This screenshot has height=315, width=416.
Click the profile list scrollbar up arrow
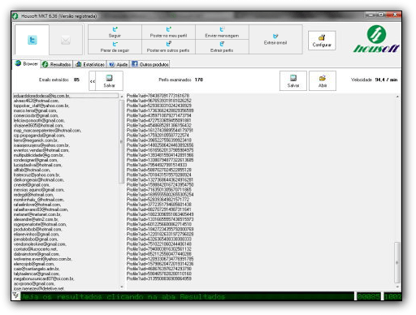[397, 97]
